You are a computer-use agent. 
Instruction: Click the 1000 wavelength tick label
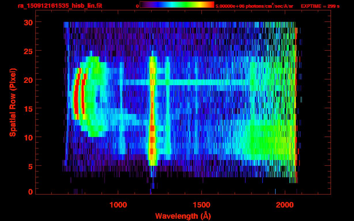118,205
